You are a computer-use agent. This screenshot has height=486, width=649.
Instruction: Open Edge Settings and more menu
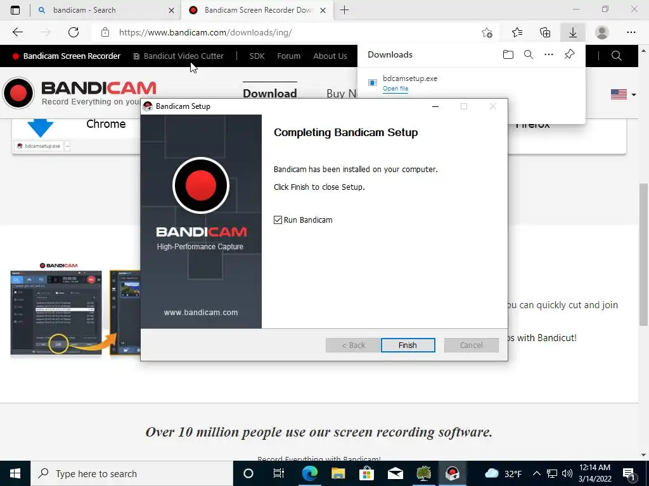(631, 32)
